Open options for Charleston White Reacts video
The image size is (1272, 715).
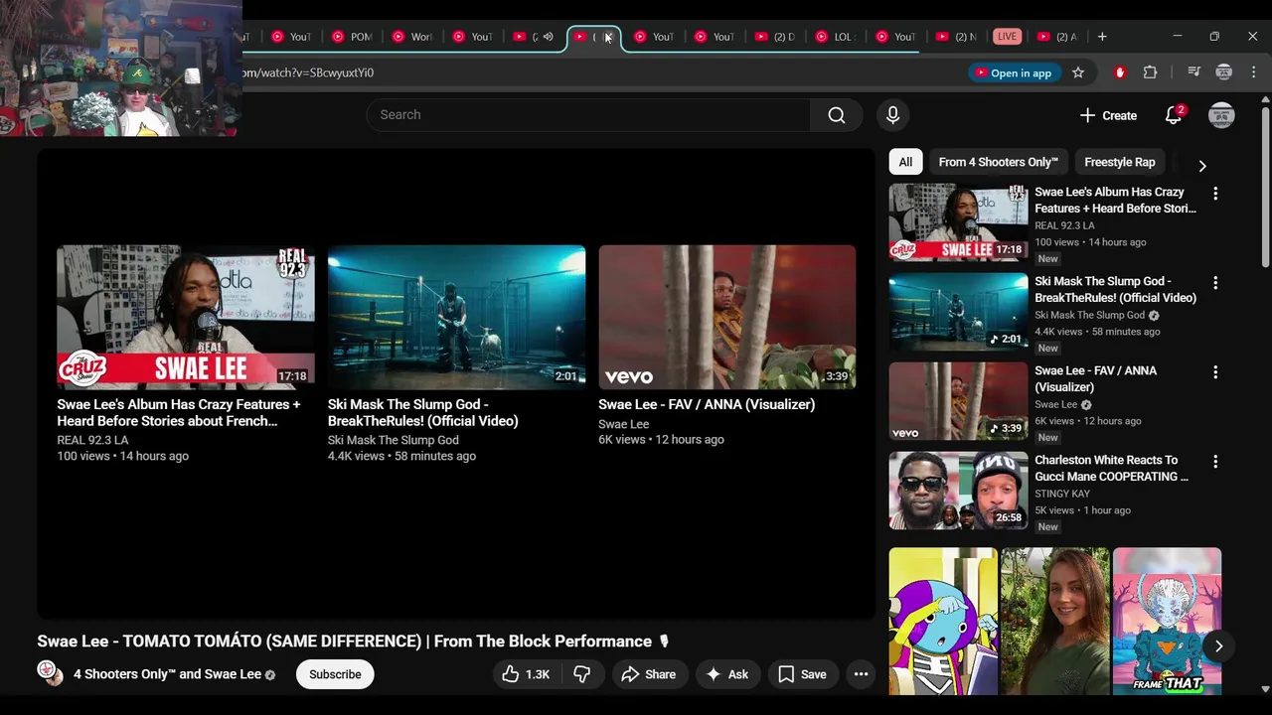coord(1214,462)
